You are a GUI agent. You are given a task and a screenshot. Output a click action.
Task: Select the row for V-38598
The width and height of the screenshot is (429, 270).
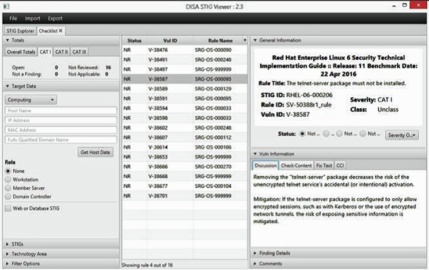[185, 118]
